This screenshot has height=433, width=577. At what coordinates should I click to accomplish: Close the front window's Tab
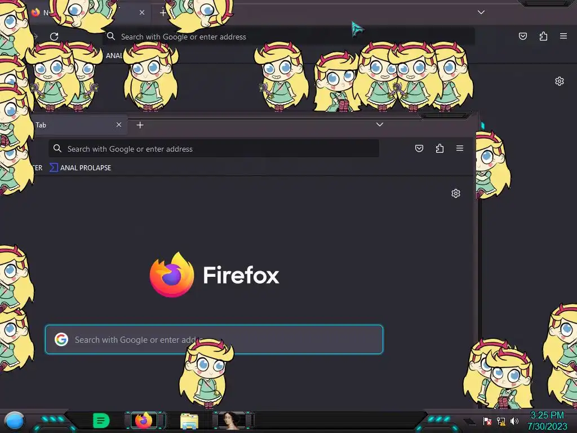(x=119, y=125)
